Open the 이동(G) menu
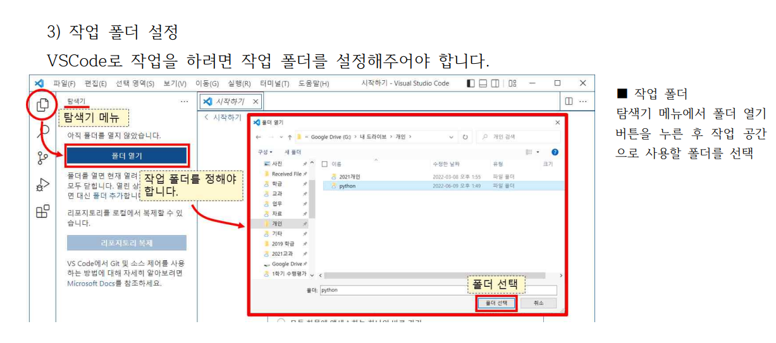 [x=207, y=83]
